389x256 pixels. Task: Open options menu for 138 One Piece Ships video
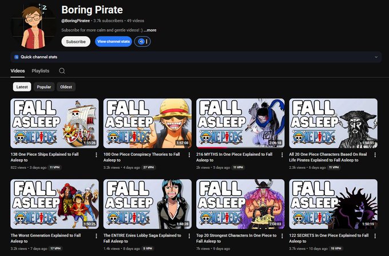tap(96, 155)
